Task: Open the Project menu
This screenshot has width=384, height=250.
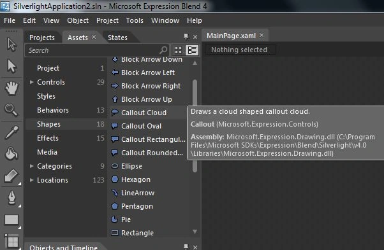Action: (x=107, y=20)
